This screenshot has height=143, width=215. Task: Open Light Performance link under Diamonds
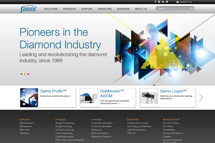[136, 130]
